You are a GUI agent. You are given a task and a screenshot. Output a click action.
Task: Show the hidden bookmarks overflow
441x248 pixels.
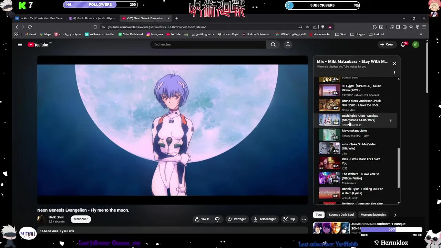pos(421,34)
